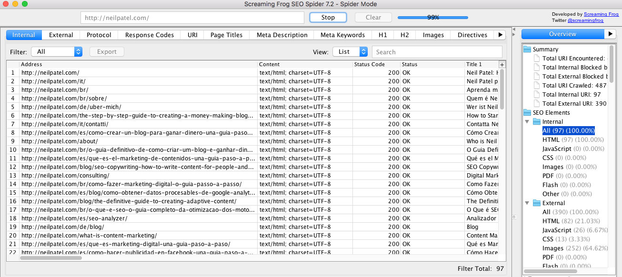The width and height of the screenshot is (622, 277).
Task: Click the Export button
Action: click(107, 52)
